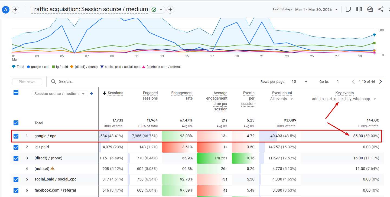390x197 pixels.
Task: Uncheck the google / cpc row
Action: 16,136
